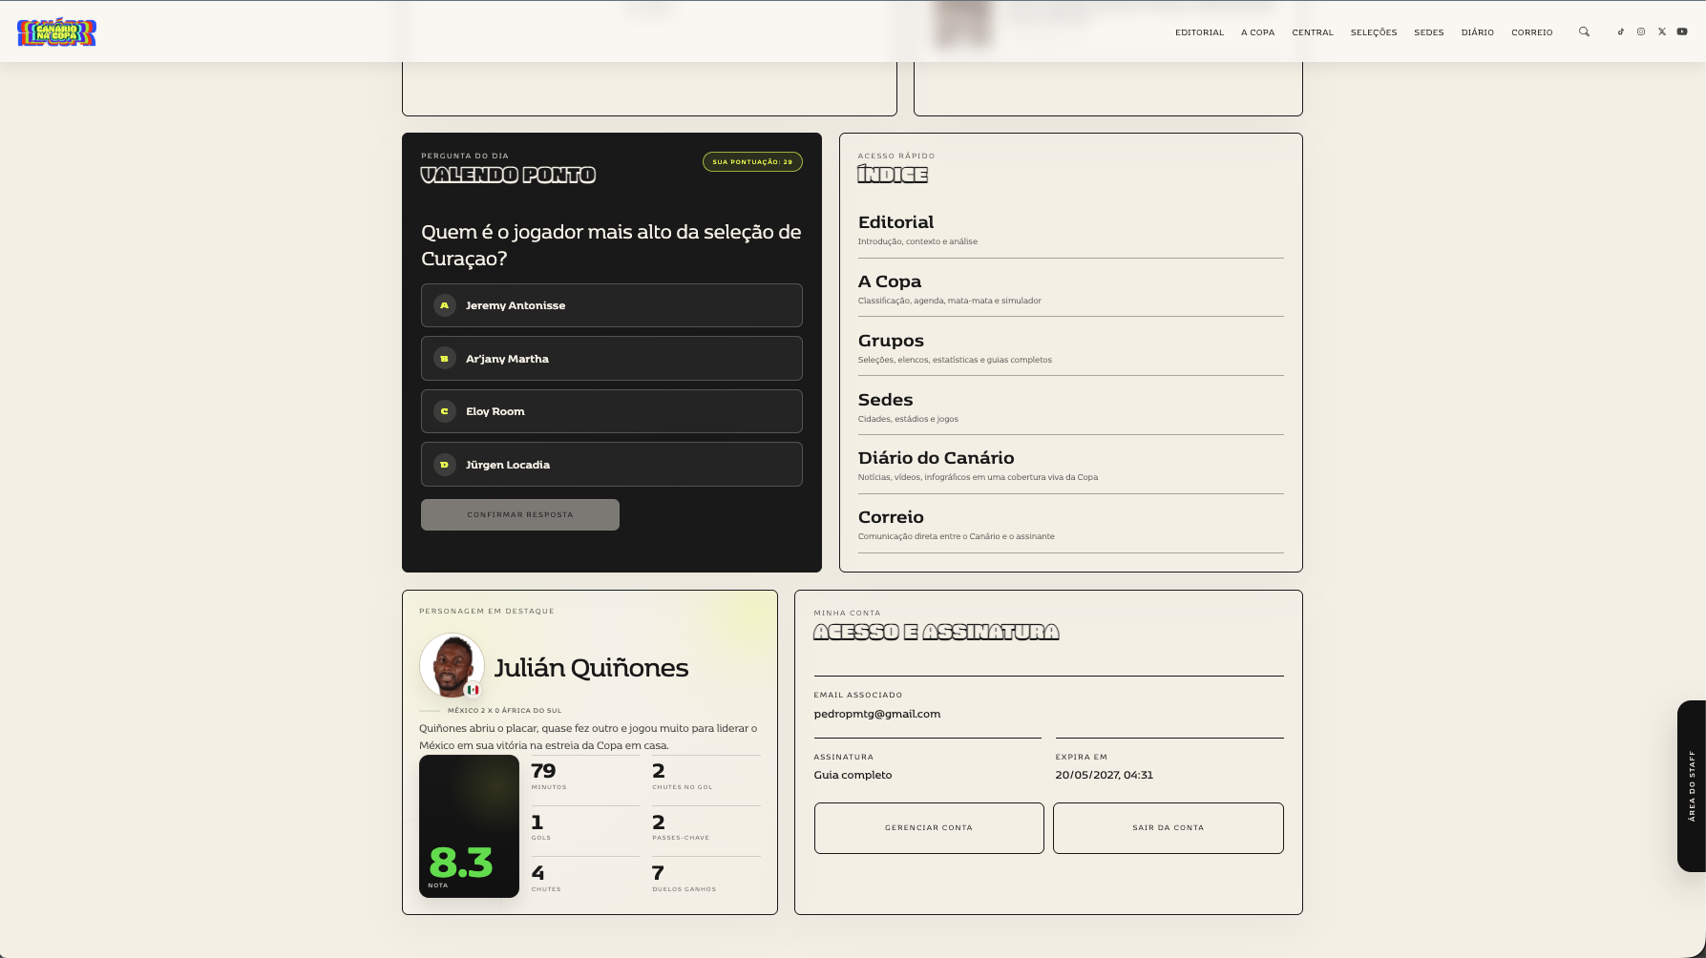Go to Grupos in the Índice list
The height and width of the screenshot is (958, 1706).
click(1071, 348)
